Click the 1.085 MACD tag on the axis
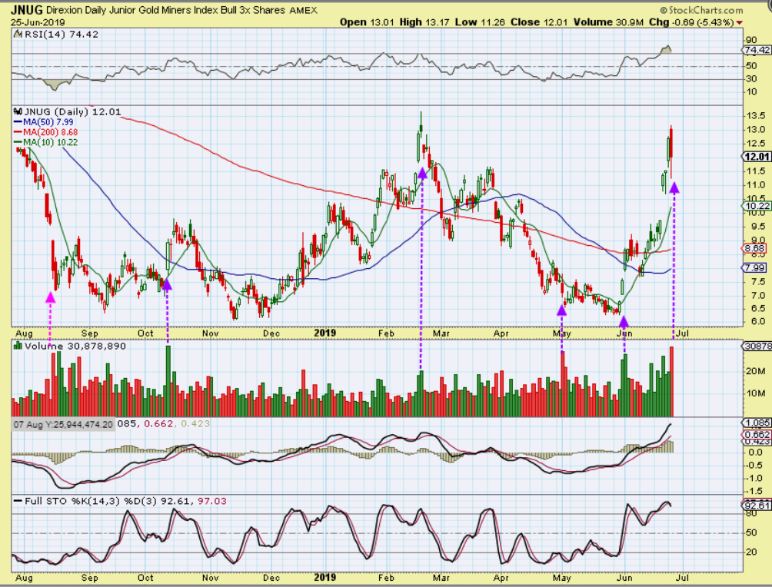 point(757,423)
